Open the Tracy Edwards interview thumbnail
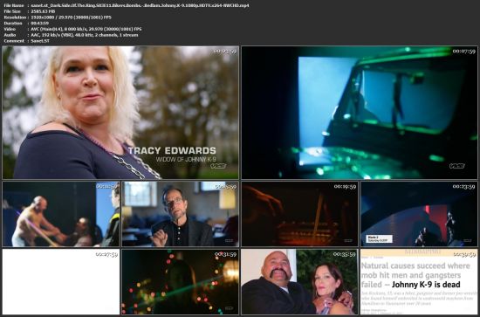Image resolution: width=480 pixels, height=317 pixels. (x=120, y=113)
